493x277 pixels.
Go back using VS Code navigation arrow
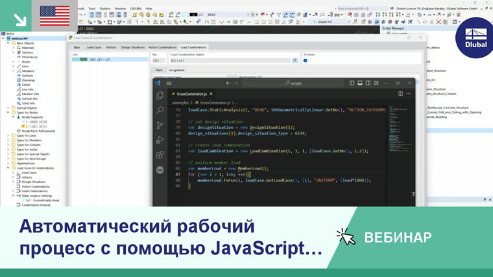[228, 83]
